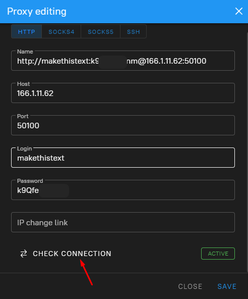Screen dimensions: 248x299
Task: Click the Login field with makethistext
Action: coord(123,158)
